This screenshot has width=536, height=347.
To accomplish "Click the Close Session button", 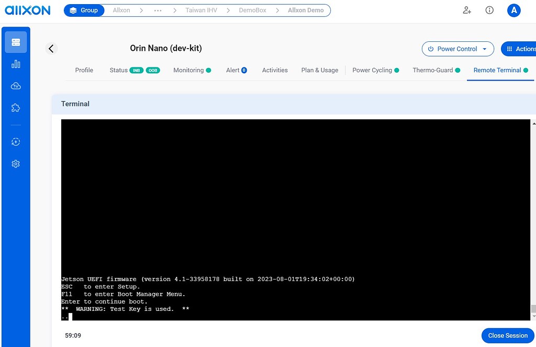I will tap(507, 335).
